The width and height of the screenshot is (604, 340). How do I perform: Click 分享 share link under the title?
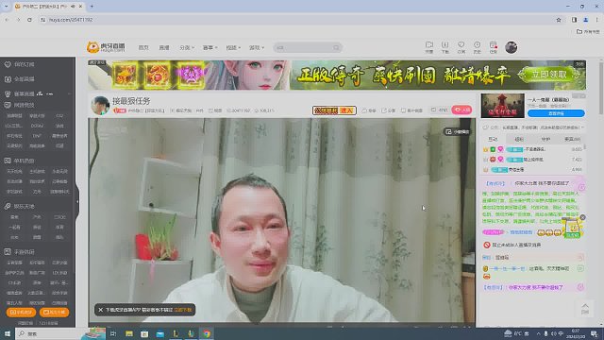coord(389,110)
